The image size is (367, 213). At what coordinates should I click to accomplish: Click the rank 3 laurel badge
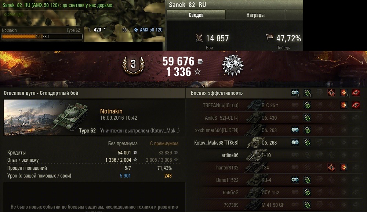(x=134, y=65)
